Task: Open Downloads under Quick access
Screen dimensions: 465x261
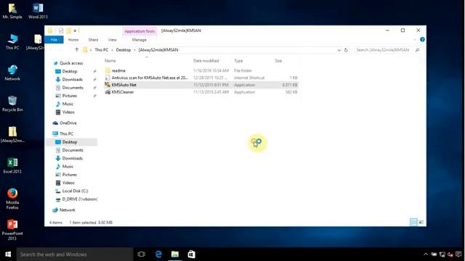Action: coord(72,79)
